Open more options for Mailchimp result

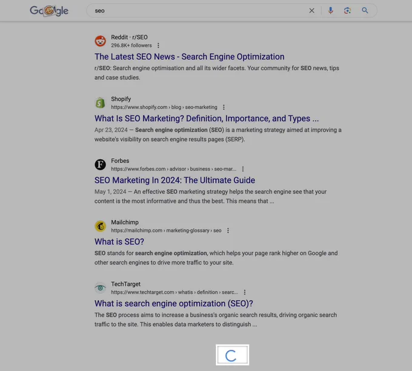point(228,231)
